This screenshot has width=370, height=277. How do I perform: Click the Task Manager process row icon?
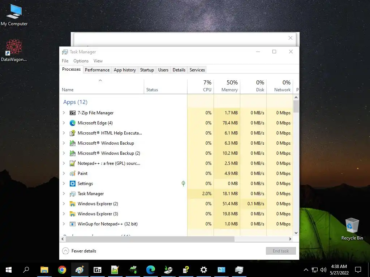coord(72,194)
